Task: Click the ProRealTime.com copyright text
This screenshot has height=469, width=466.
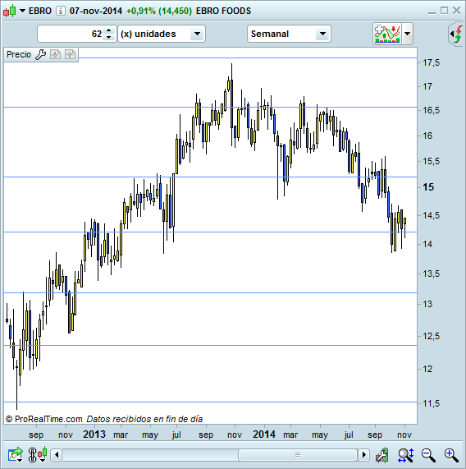Action: point(43,419)
